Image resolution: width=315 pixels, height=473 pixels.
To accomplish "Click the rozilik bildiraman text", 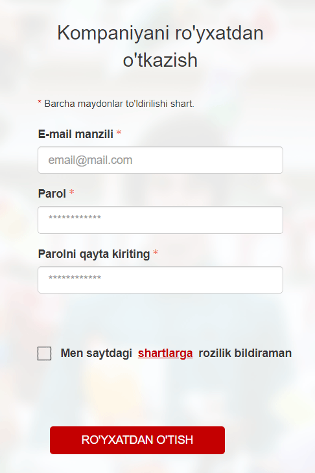I will pyautogui.click(x=245, y=353).
